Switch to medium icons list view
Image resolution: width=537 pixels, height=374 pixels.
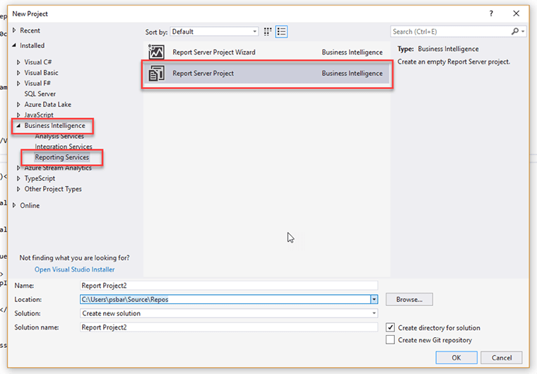point(281,32)
